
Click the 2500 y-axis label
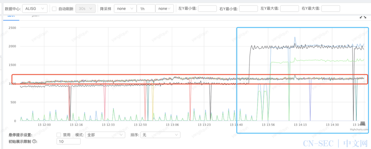tap(12, 28)
